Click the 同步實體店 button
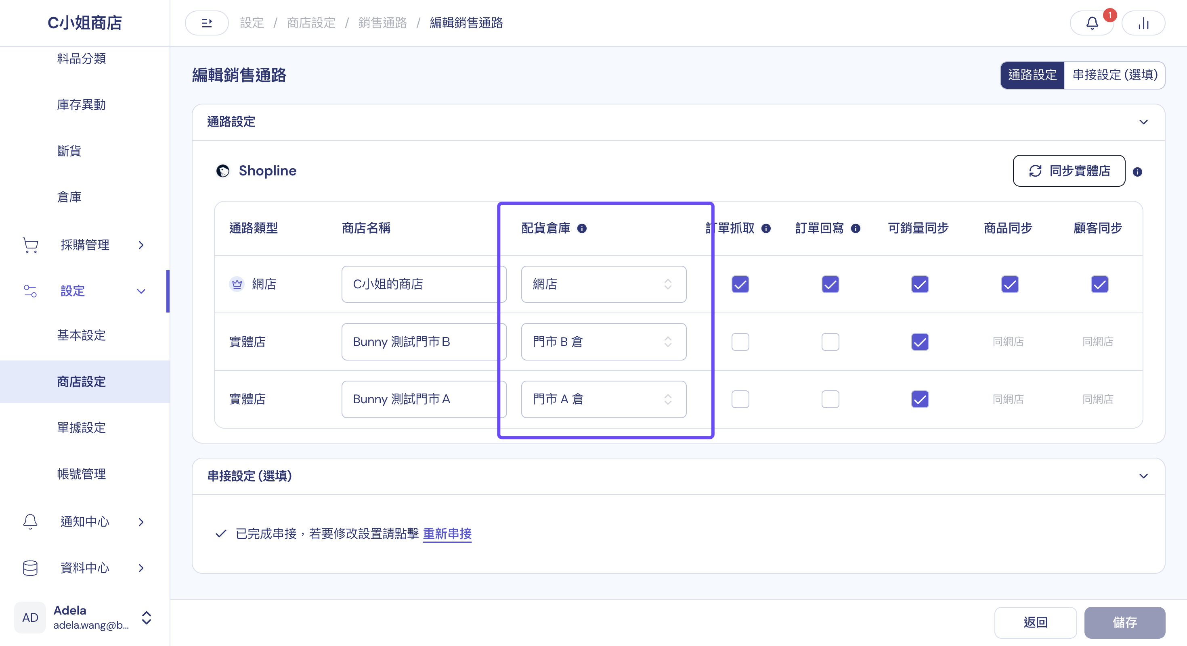 (x=1069, y=171)
